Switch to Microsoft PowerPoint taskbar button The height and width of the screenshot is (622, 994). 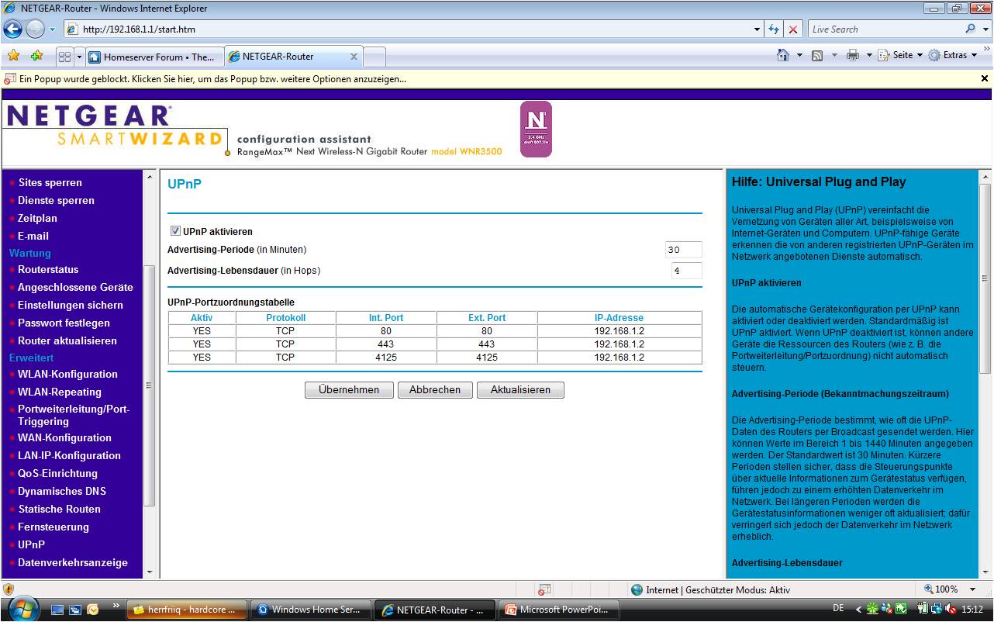tap(558, 610)
